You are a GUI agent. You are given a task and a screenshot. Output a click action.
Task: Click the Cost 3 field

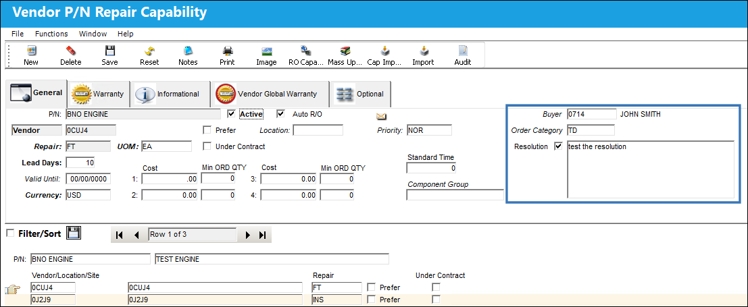coord(289,179)
